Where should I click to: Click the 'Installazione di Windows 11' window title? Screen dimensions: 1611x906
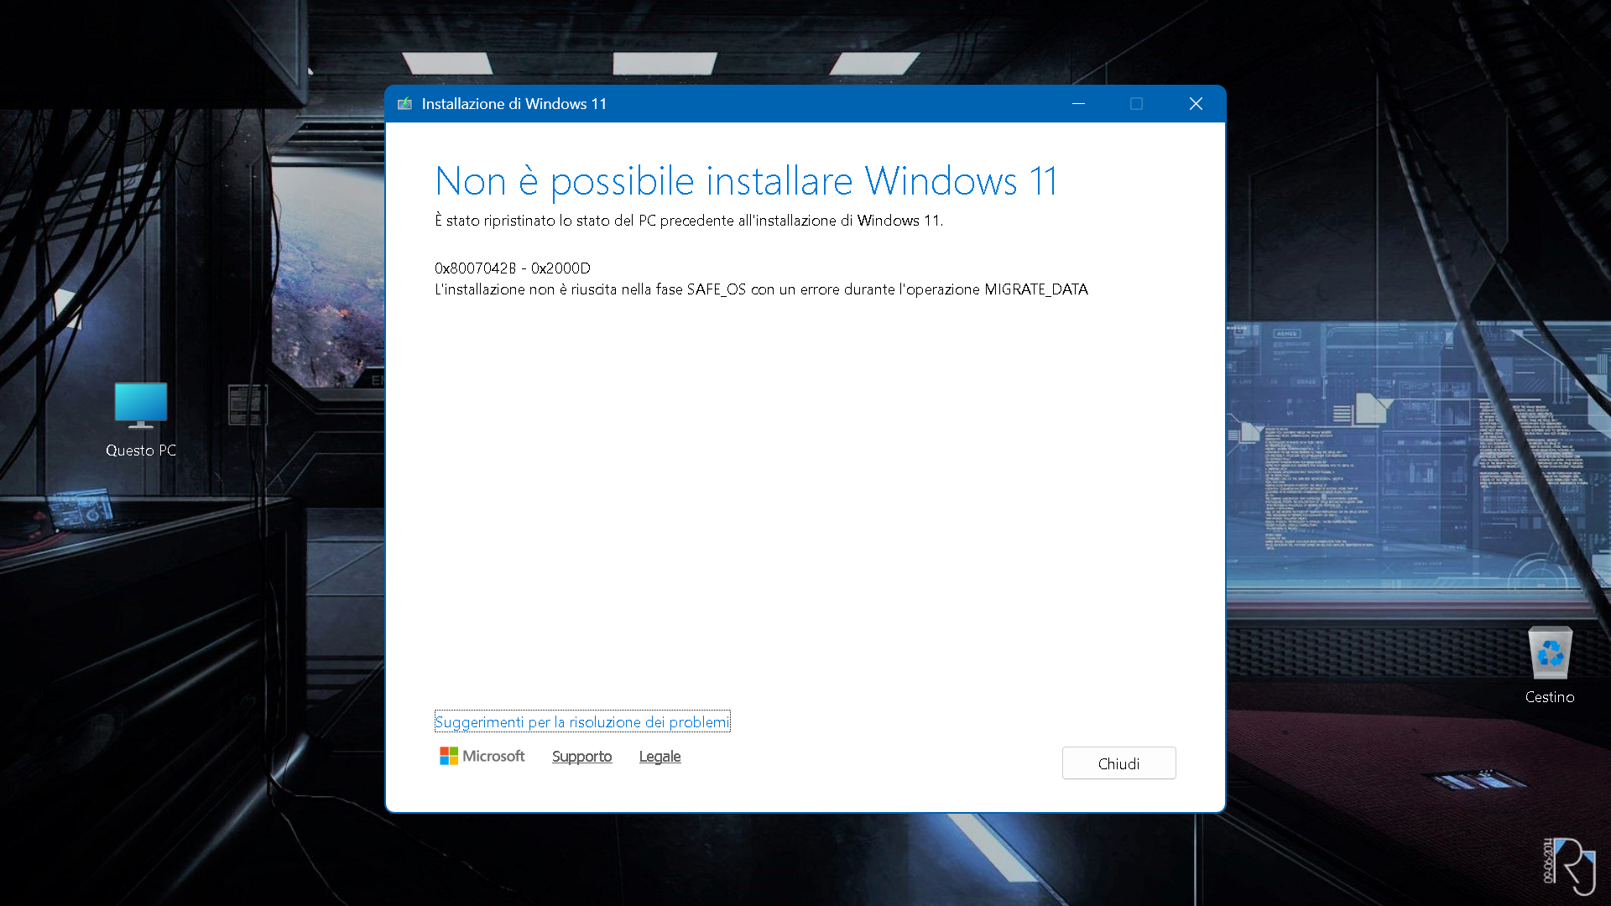pos(514,104)
